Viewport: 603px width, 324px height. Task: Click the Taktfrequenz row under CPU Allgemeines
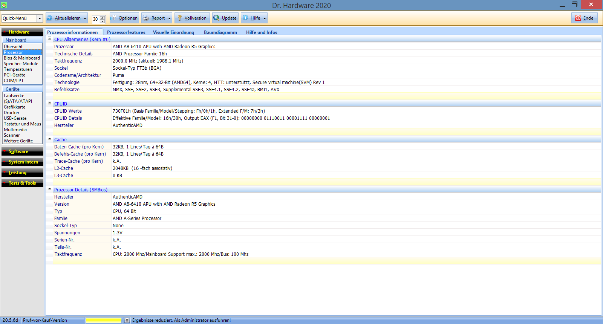(x=326, y=61)
